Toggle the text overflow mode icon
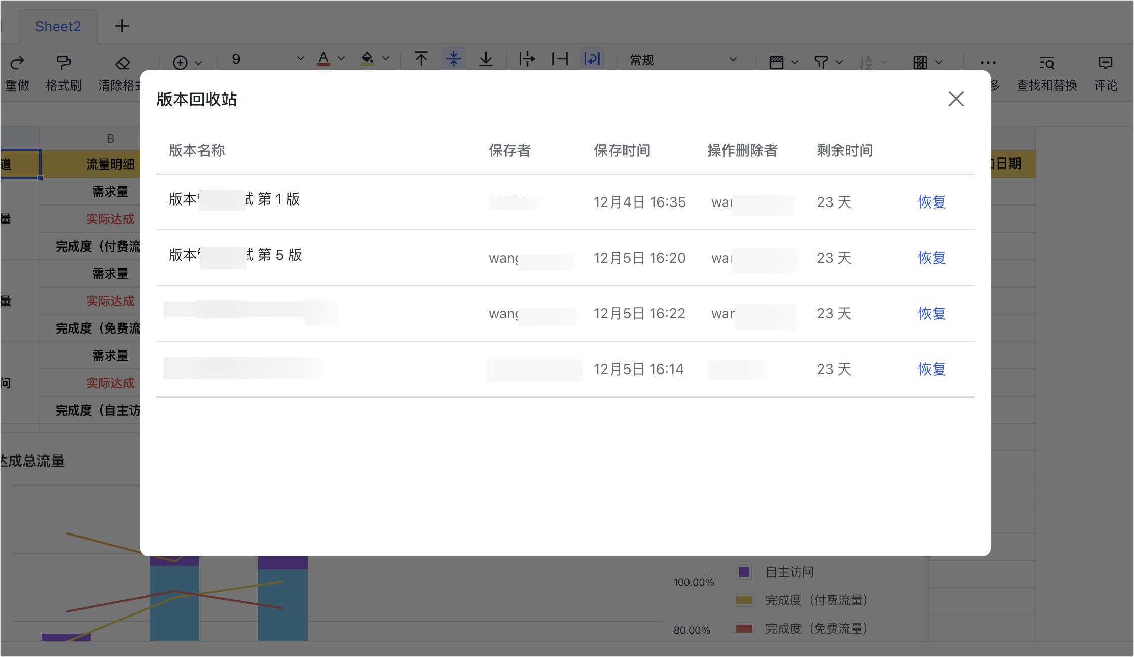The height and width of the screenshot is (657, 1134). (x=526, y=59)
